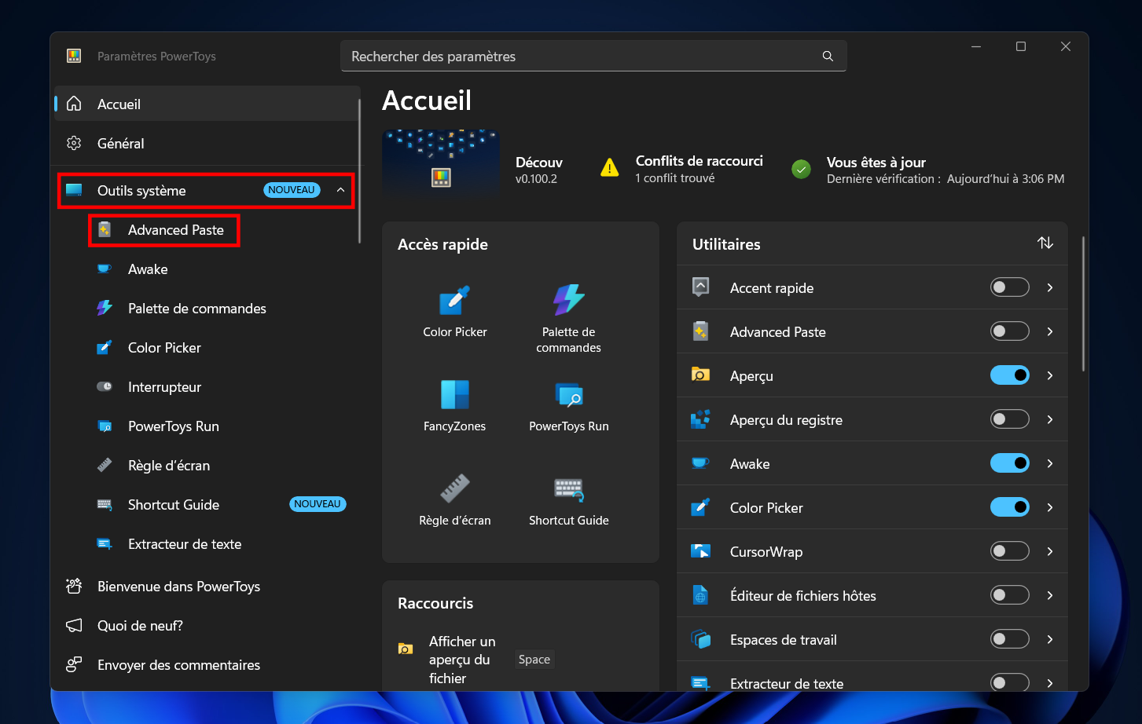This screenshot has height=724, width=1142.
Task: Click the chevron on the CursorWrap row
Action: (1050, 551)
